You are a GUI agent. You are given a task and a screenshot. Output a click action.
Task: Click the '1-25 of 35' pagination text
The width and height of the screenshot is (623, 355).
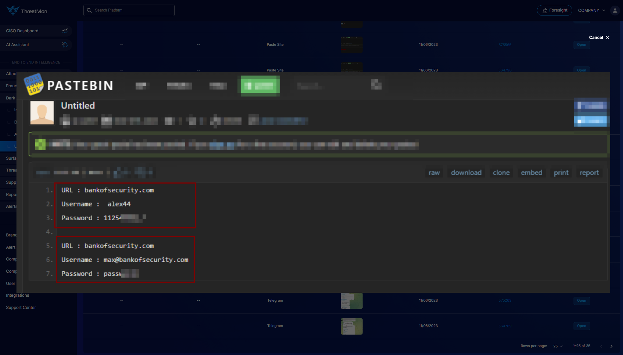(581, 346)
